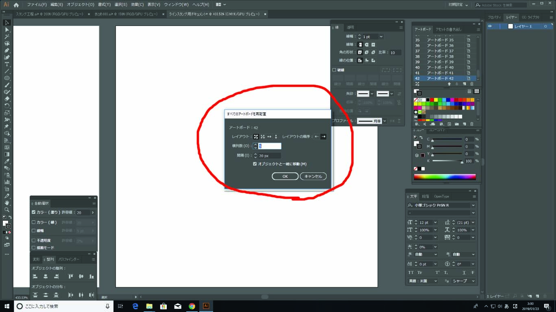The height and width of the screenshot is (312, 556).
Task: Select the Curvature tool
Action: click(x=7, y=57)
